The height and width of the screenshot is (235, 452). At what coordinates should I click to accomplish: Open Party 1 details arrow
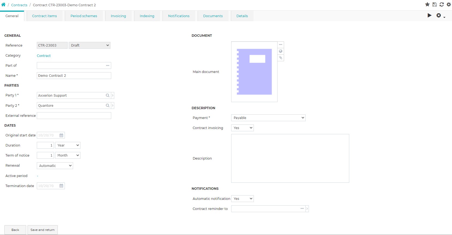(x=113, y=96)
